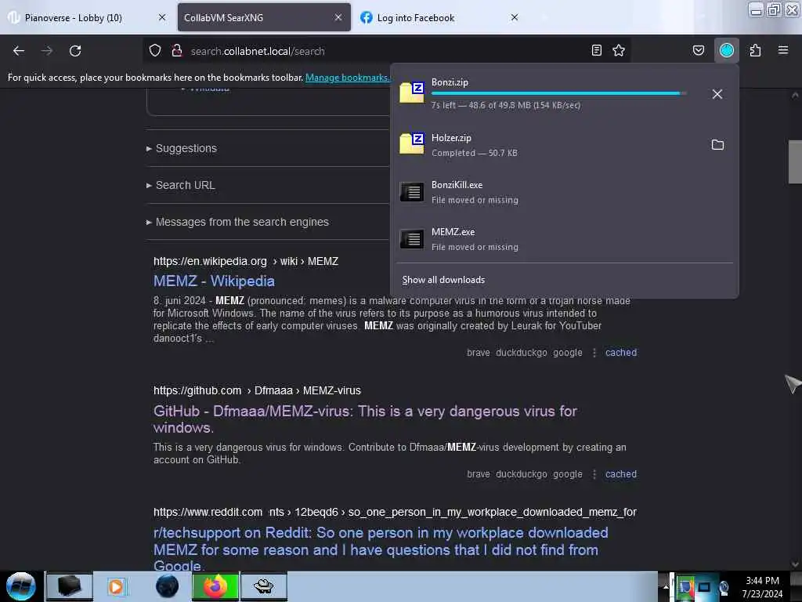Expand the Suggestions section

(182, 148)
